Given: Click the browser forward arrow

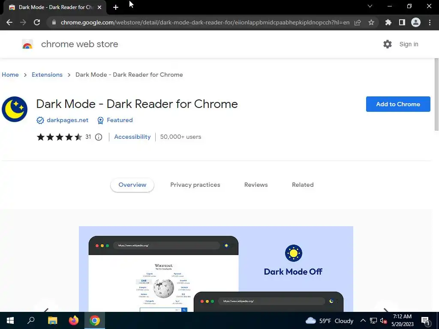Looking at the screenshot, I should [x=23, y=22].
